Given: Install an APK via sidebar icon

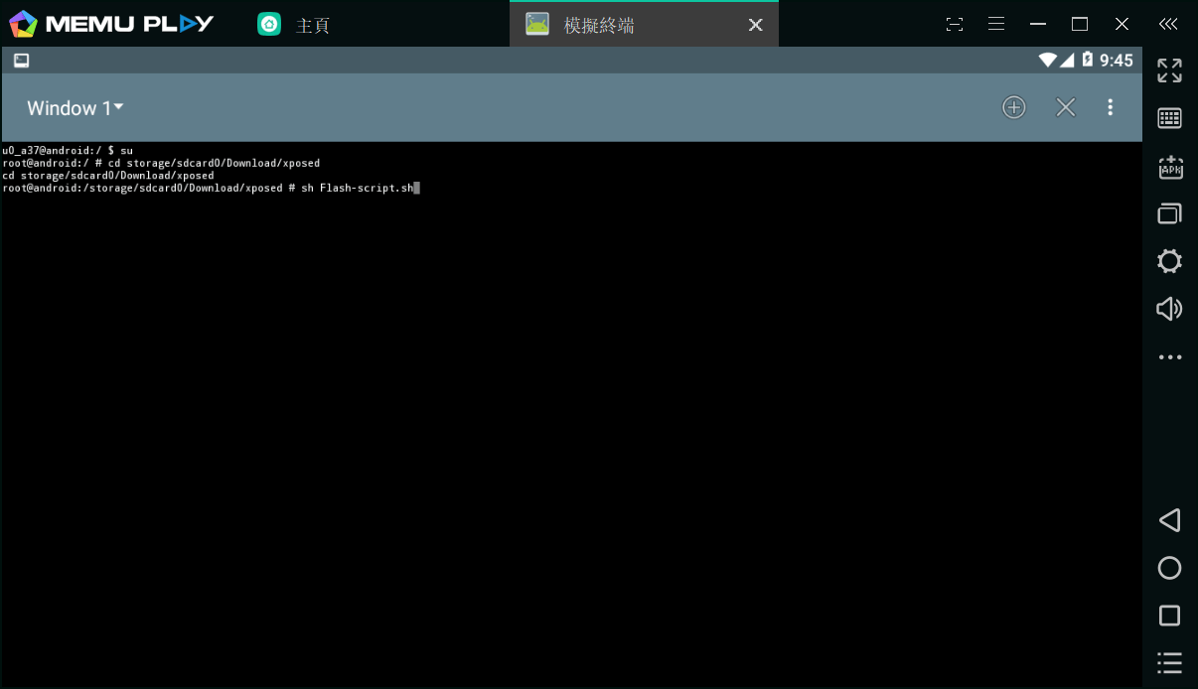Looking at the screenshot, I should click(x=1170, y=167).
